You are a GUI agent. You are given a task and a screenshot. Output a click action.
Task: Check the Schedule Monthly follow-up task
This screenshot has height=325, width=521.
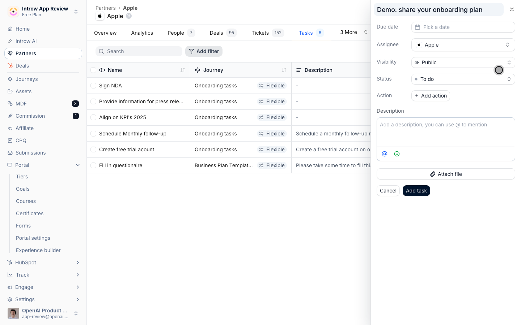tap(93, 134)
